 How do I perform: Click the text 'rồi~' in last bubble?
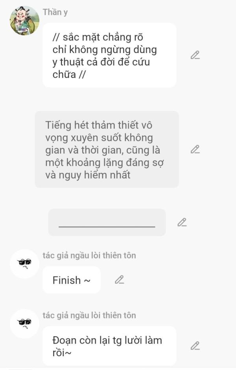point(62,353)
